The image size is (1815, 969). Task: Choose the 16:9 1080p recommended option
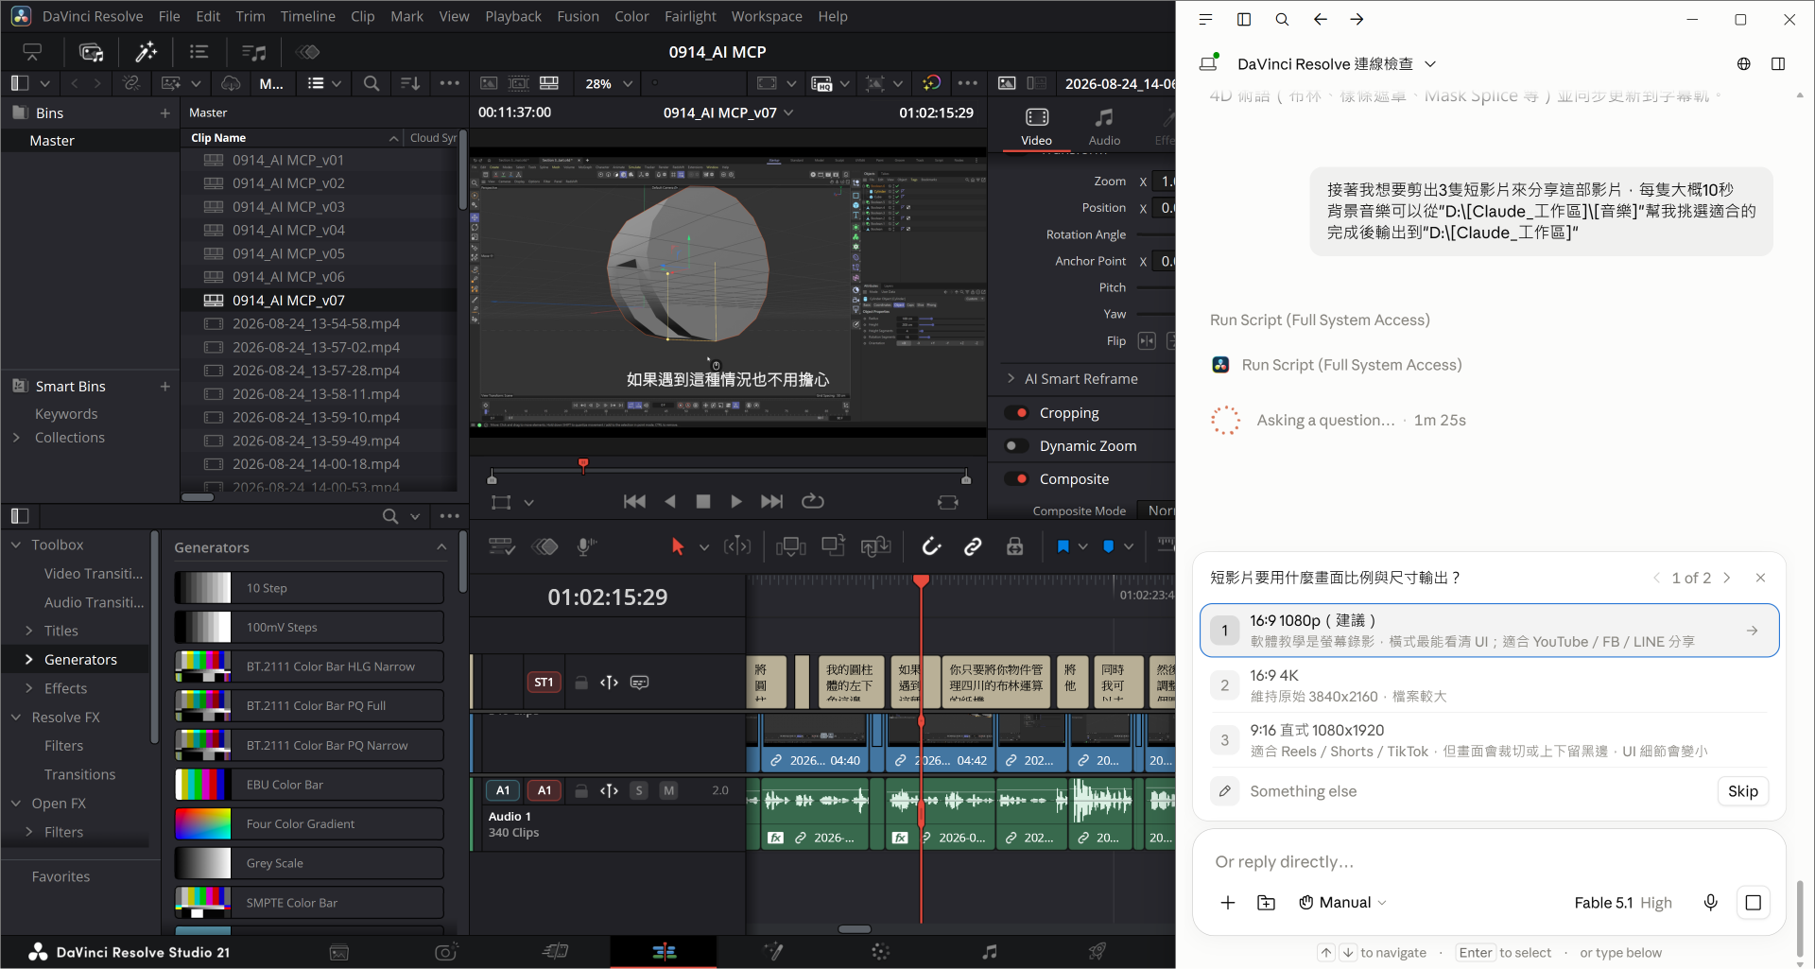click(x=1489, y=631)
